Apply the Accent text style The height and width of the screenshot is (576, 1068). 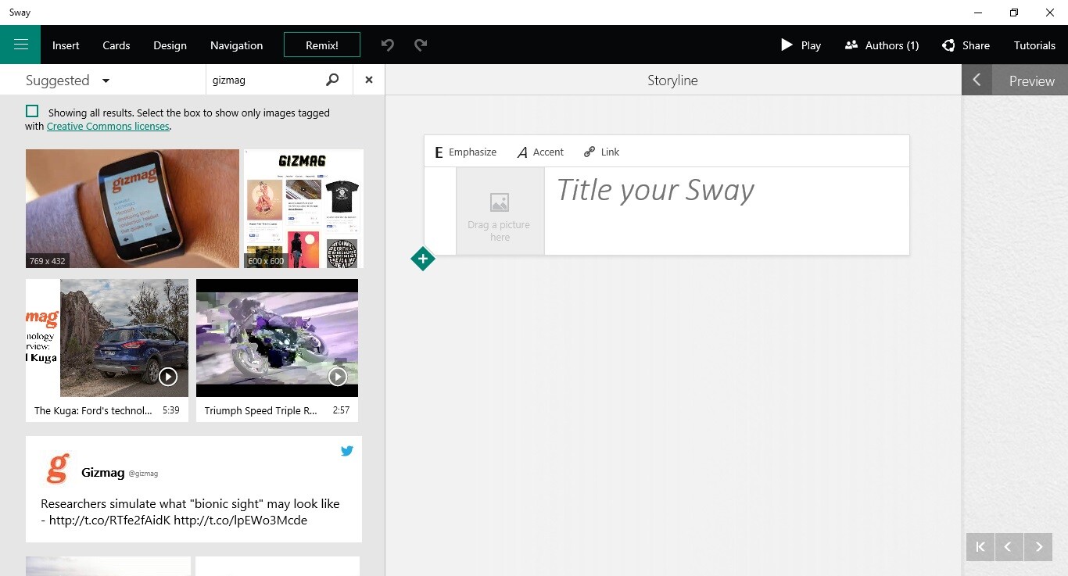pos(540,152)
